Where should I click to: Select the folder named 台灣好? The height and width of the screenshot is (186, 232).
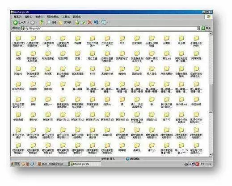tap(166, 40)
